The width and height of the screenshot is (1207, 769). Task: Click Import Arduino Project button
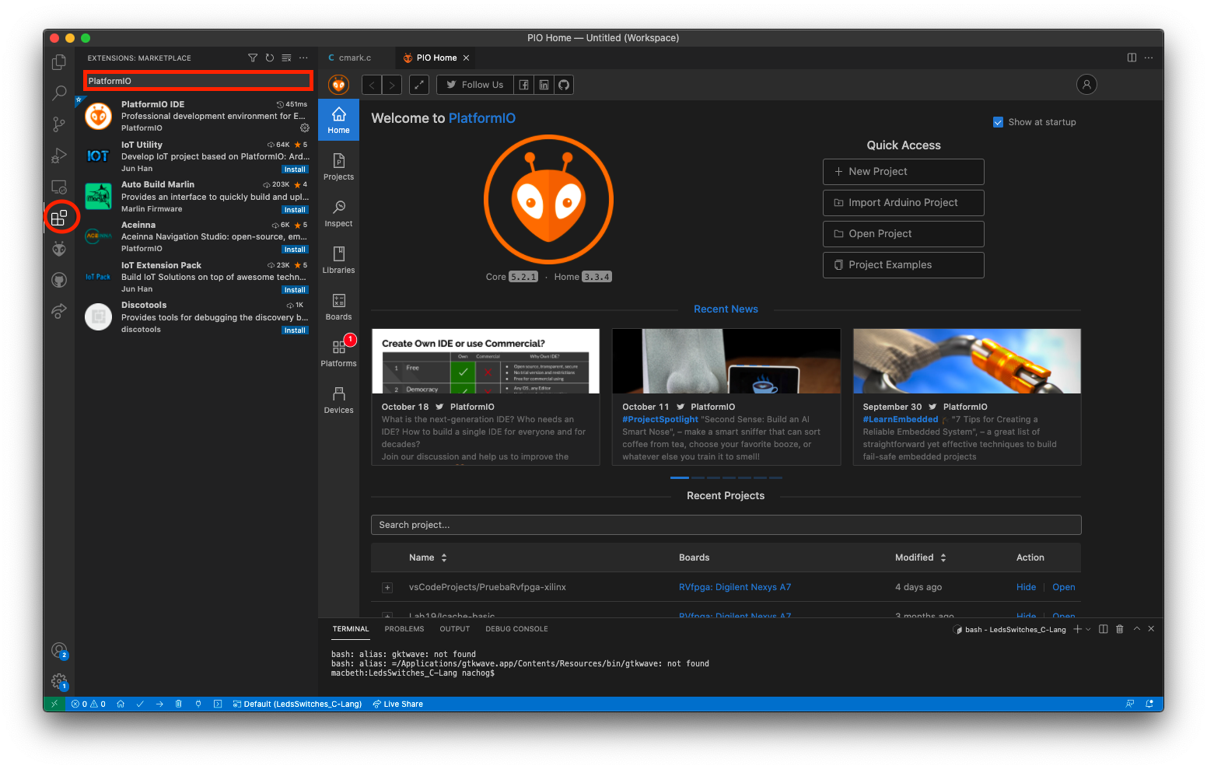coord(904,203)
